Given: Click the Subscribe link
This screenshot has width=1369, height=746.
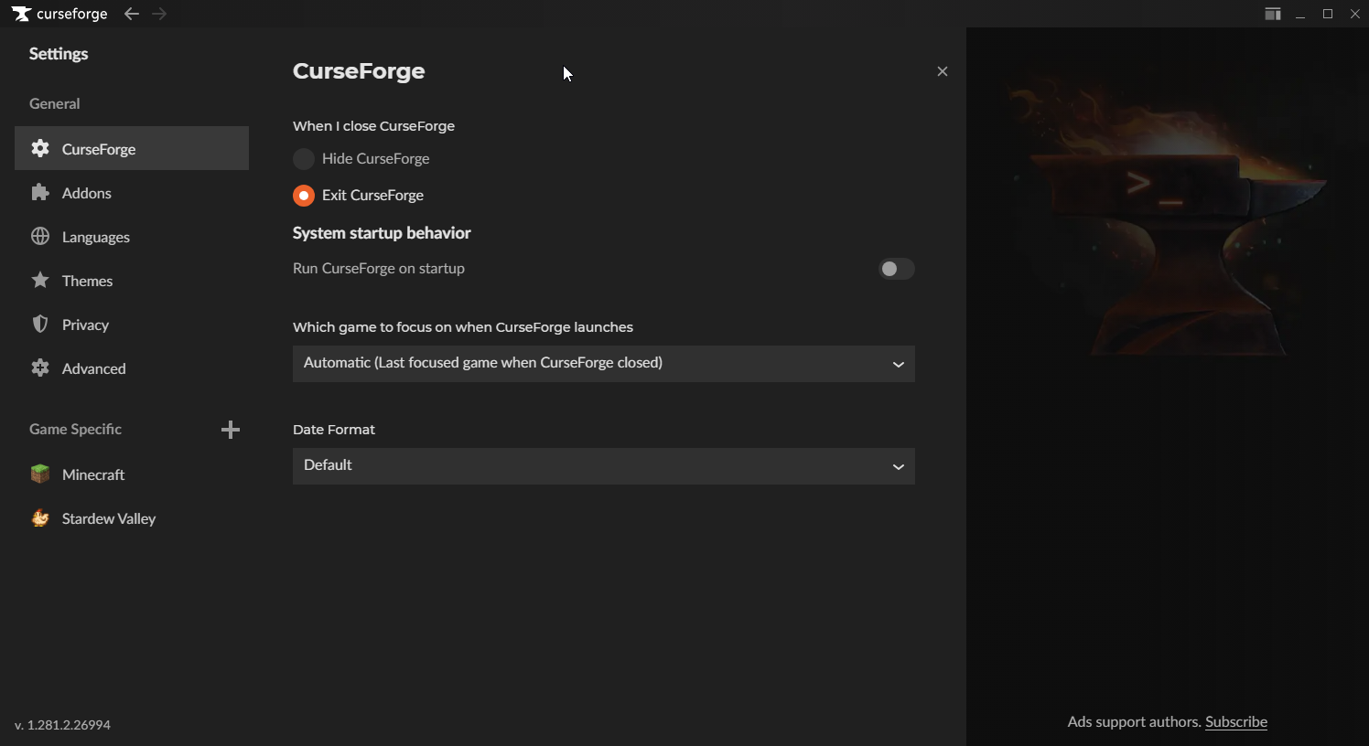Looking at the screenshot, I should 1236,721.
